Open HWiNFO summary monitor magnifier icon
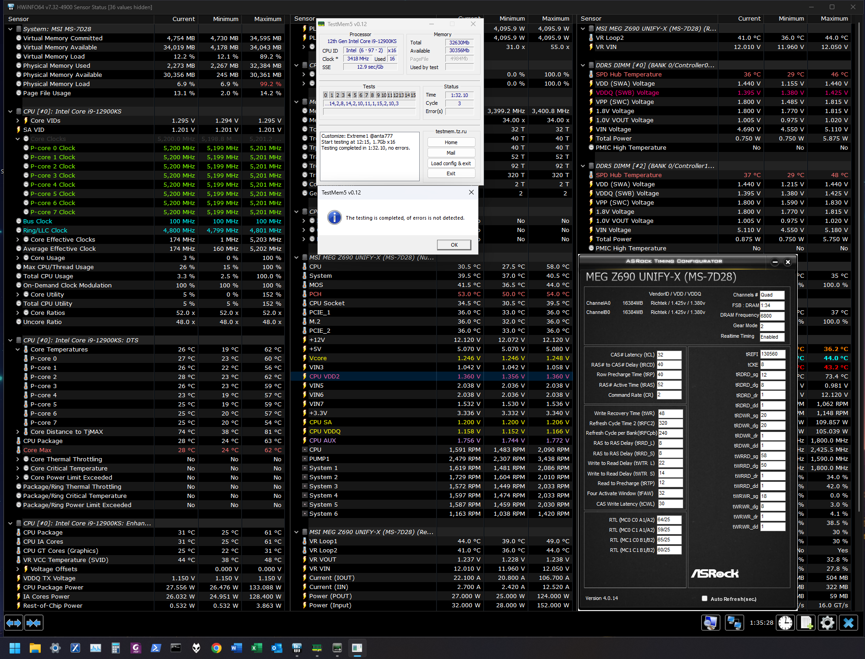865x659 pixels. [x=711, y=623]
